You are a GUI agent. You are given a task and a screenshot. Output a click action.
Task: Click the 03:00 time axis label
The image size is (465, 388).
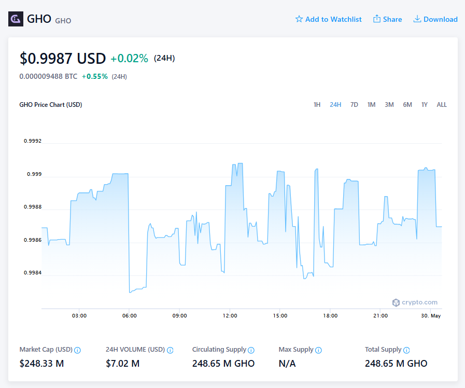79,315
